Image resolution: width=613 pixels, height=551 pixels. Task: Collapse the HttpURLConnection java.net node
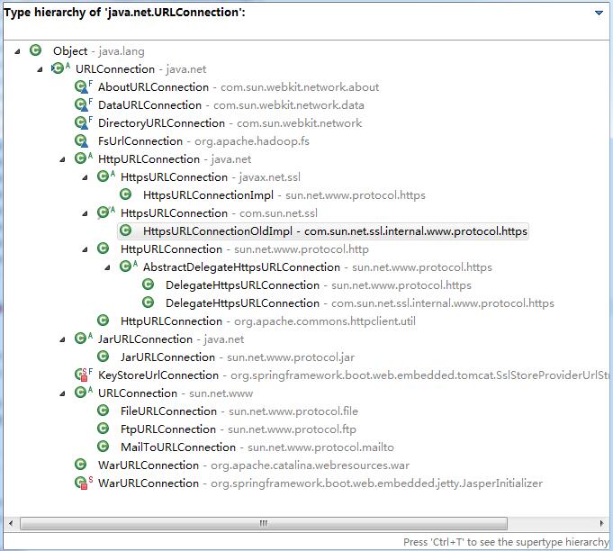(63, 159)
